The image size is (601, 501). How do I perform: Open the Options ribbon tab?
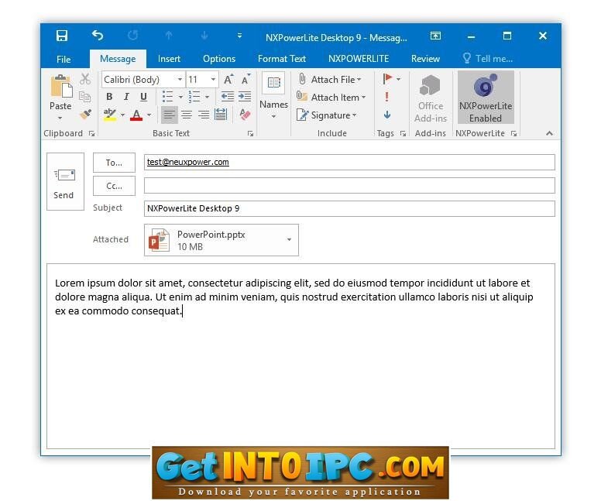click(219, 59)
